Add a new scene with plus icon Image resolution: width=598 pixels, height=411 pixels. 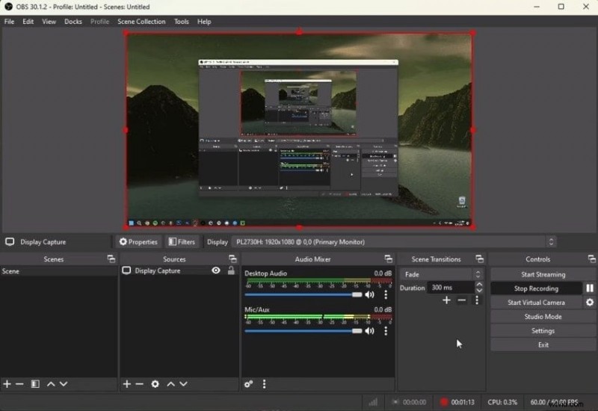pos(7,383)
